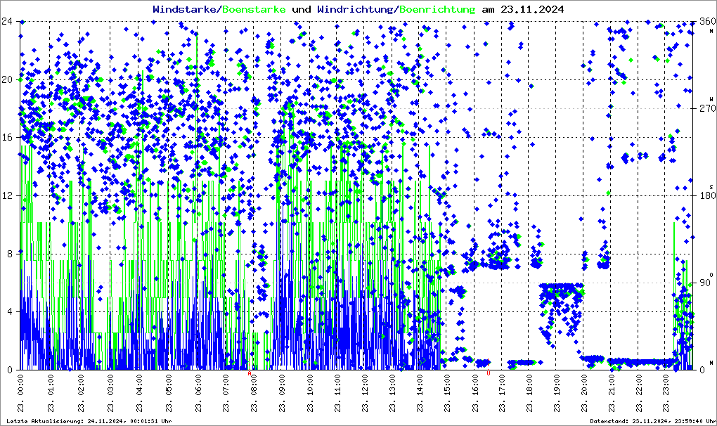Click the date '23.11.2024' in the title
The height and width of the screenshot is (426, 717).
pos(531,9)
